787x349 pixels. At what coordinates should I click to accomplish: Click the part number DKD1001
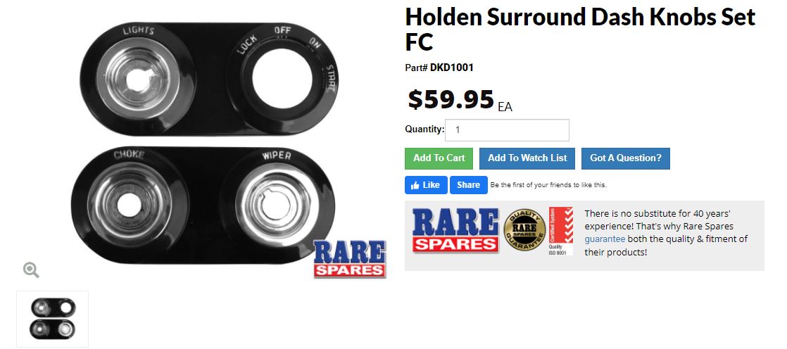coord(452,68)
